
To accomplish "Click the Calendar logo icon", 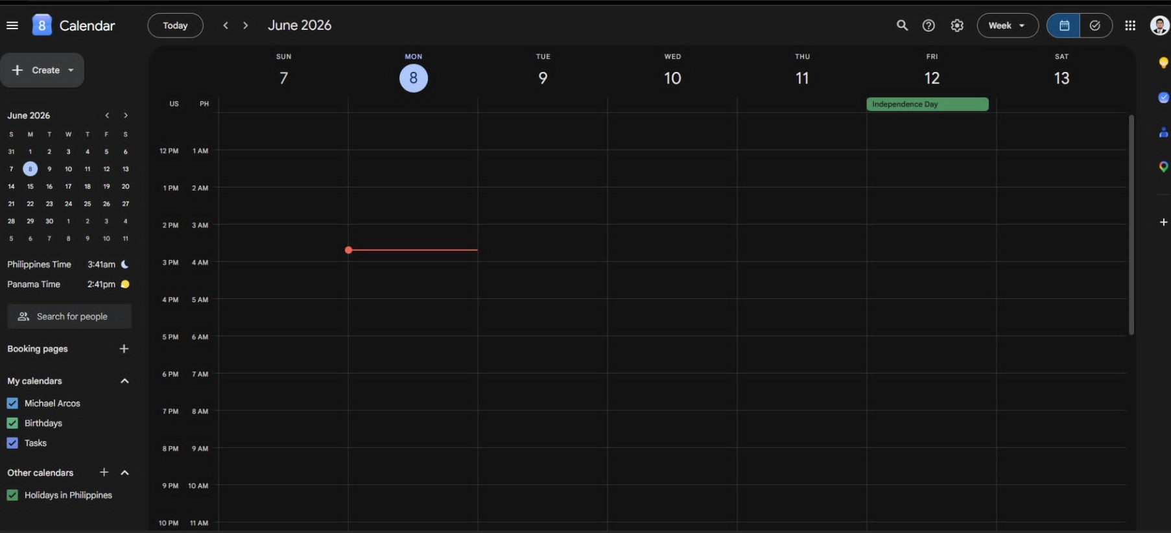I will [x=41, y=25].
